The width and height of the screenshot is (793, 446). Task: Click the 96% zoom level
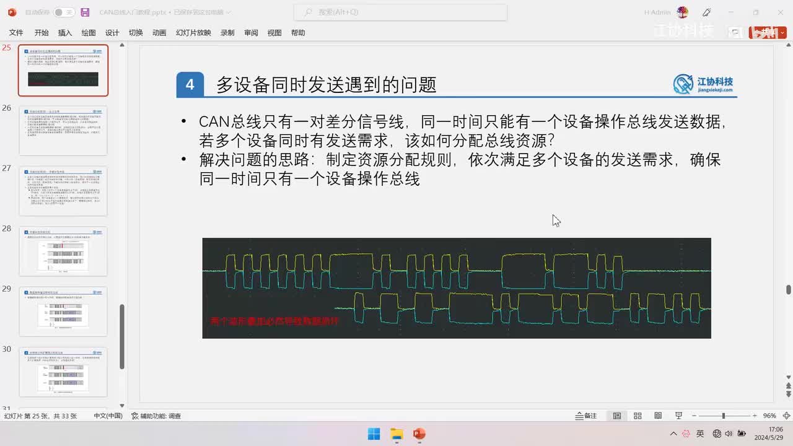point(769,416)
